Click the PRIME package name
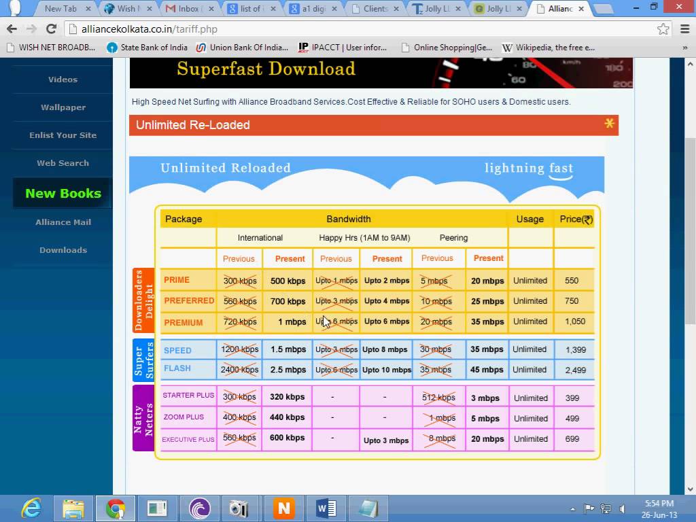The height and width of the screenshot is (522, 696). coord(177,280)
